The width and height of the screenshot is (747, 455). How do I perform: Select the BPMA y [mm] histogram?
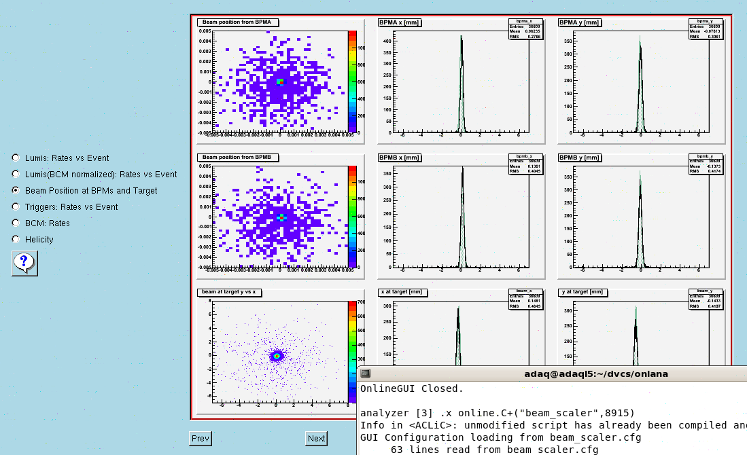click(641, 81)
